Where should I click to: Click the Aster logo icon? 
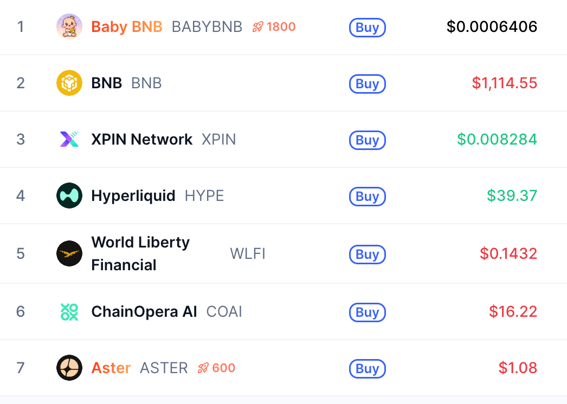tap(69, 368)
